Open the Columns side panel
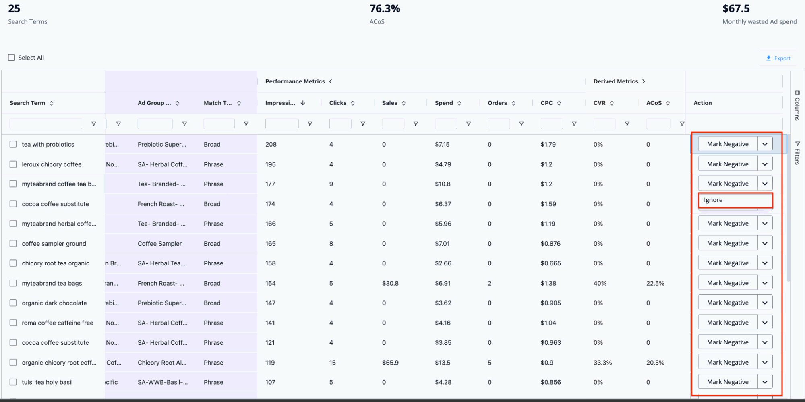 (797, 106)
